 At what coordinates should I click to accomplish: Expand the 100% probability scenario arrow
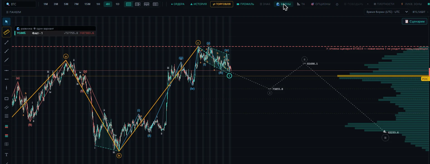click(x=18, y=33)
